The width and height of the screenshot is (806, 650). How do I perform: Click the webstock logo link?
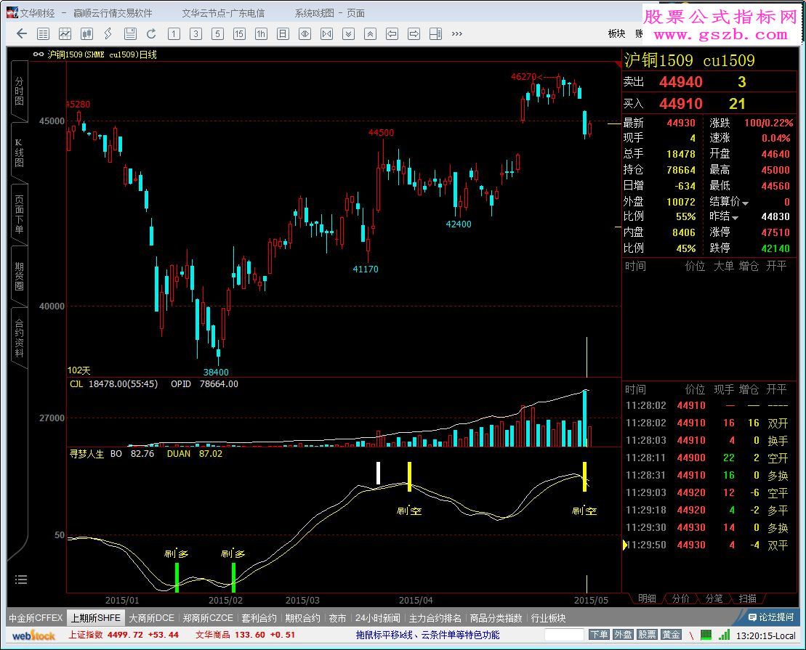[33, 635]
